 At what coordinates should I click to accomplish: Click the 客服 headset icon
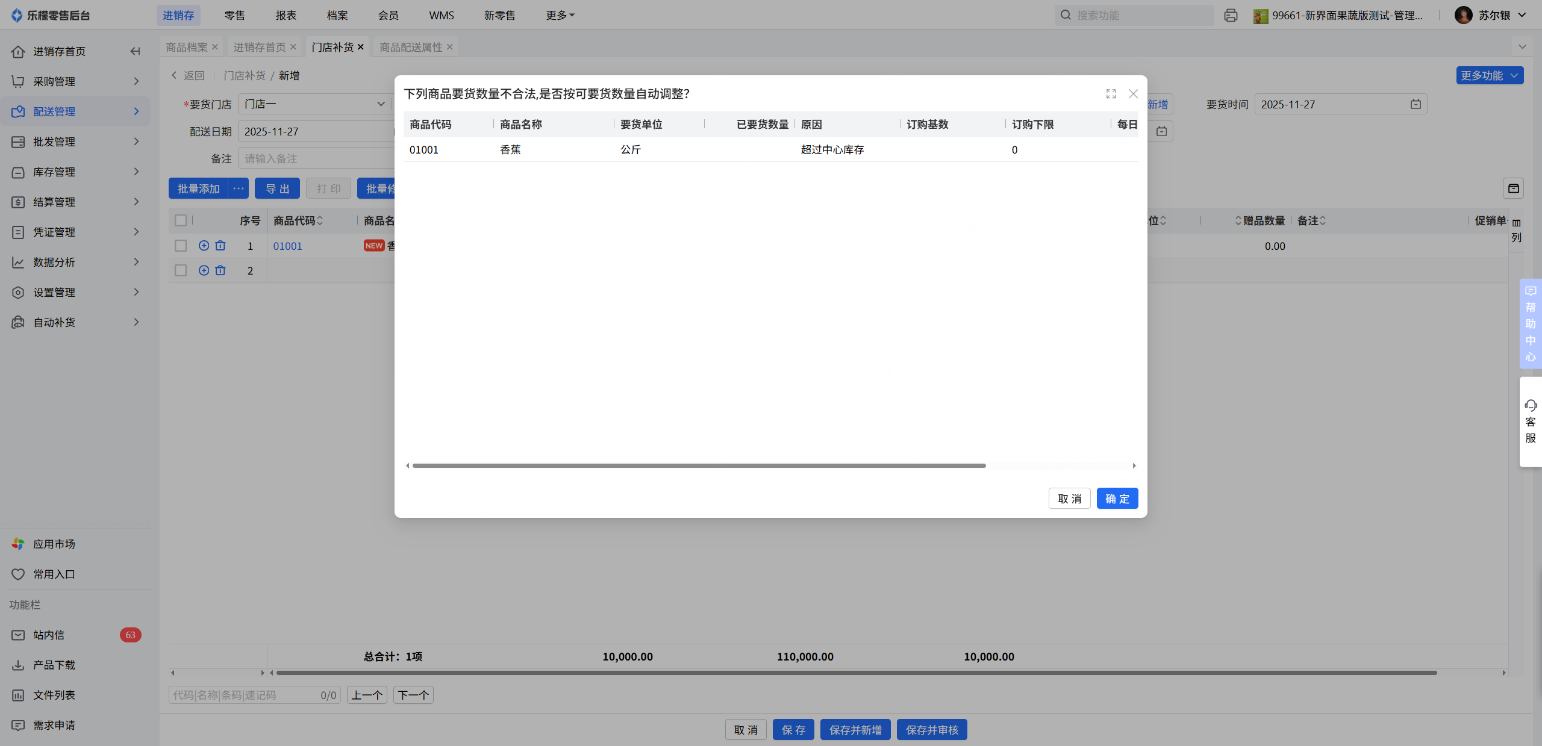1531,405
